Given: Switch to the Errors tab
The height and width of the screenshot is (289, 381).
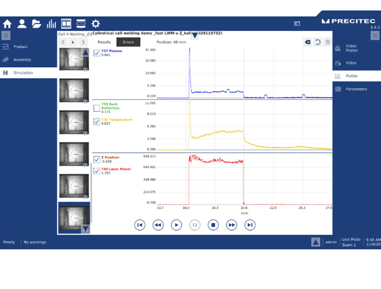Looking at the screenshot, I should (x=128, y=42).
